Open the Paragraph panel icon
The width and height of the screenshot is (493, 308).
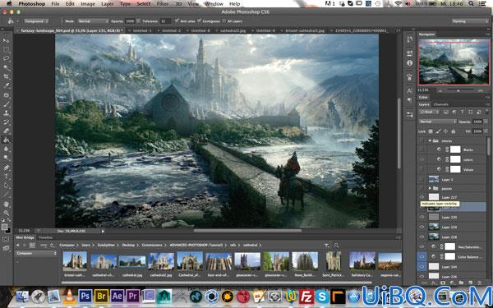click(x=409, y=100)
